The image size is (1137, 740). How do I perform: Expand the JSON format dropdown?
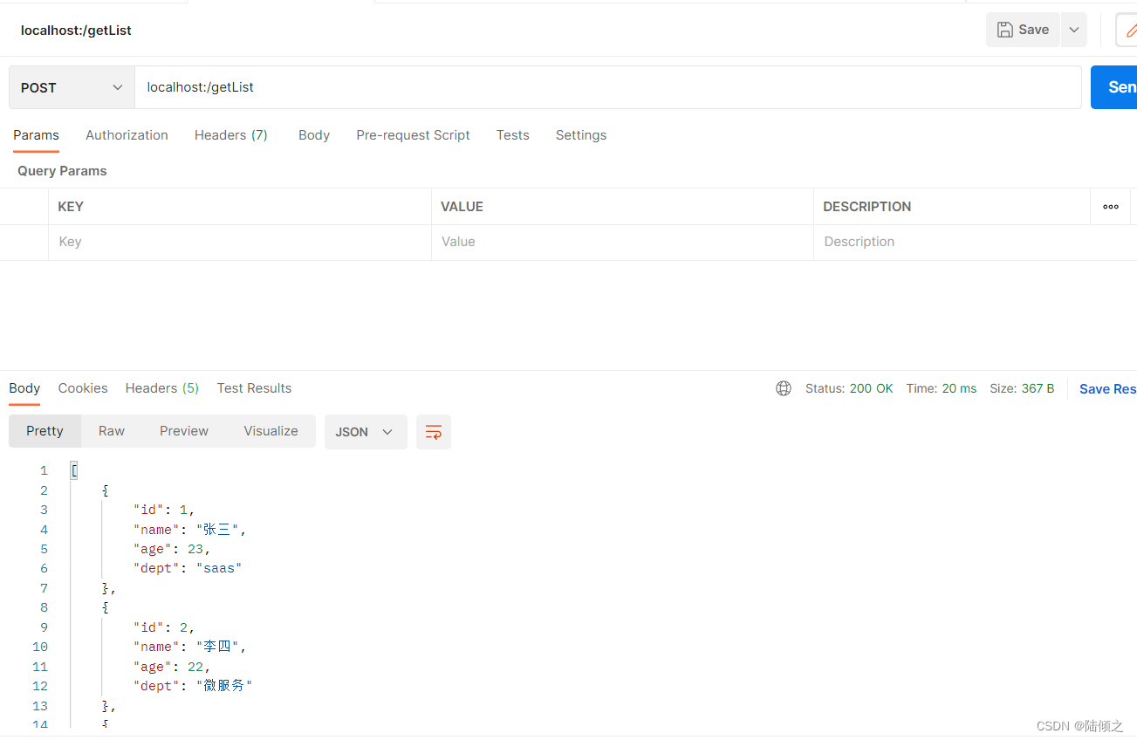pos(366,432)
